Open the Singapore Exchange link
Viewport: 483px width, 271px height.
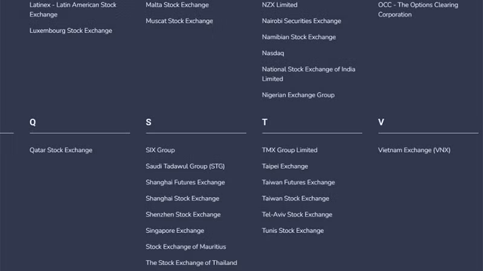point(174,231)
